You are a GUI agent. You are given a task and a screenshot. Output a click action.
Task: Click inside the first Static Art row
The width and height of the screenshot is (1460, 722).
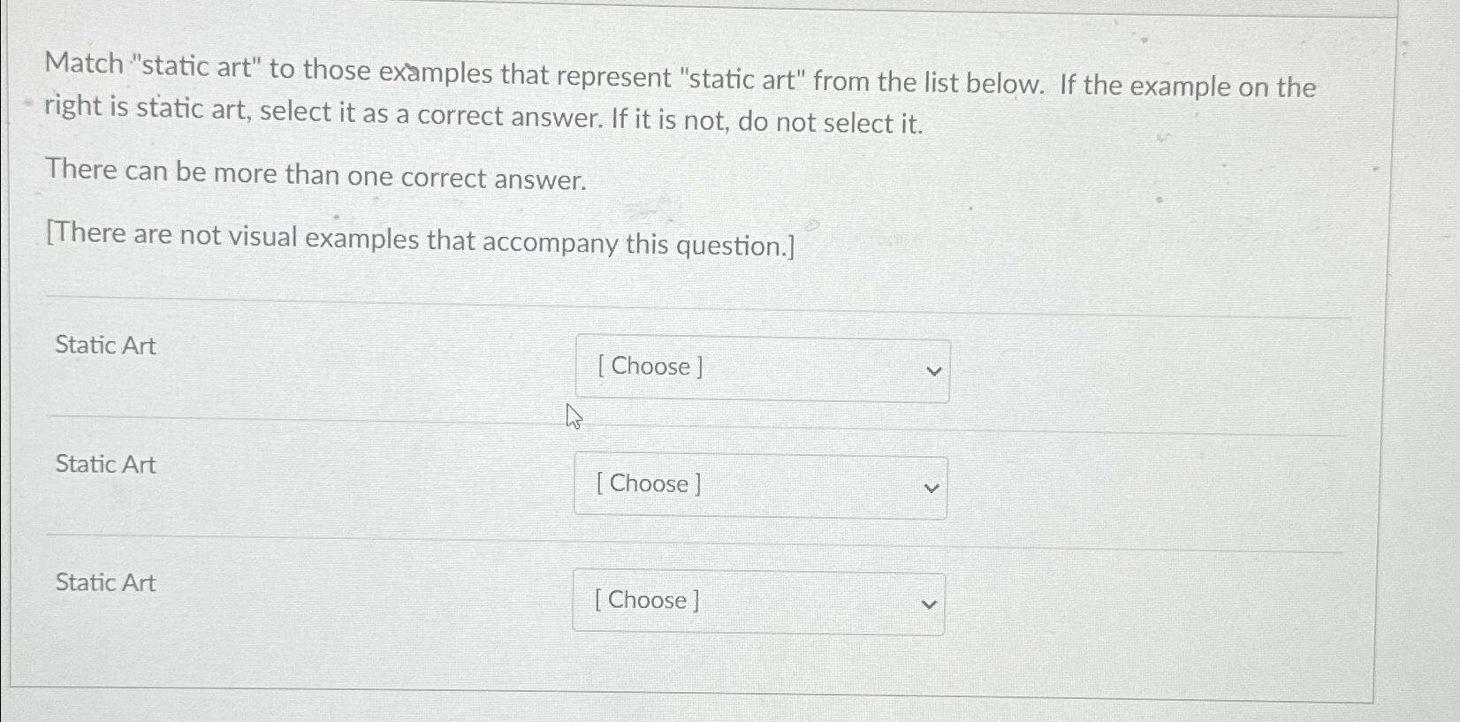(354, 367)
